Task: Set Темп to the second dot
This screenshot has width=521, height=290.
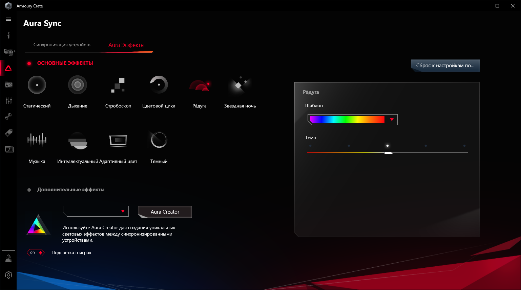Action: [x=349, y=146]
